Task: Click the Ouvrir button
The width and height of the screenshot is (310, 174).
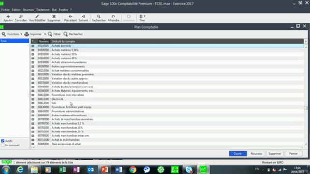Action: click(x=238, y=154)
